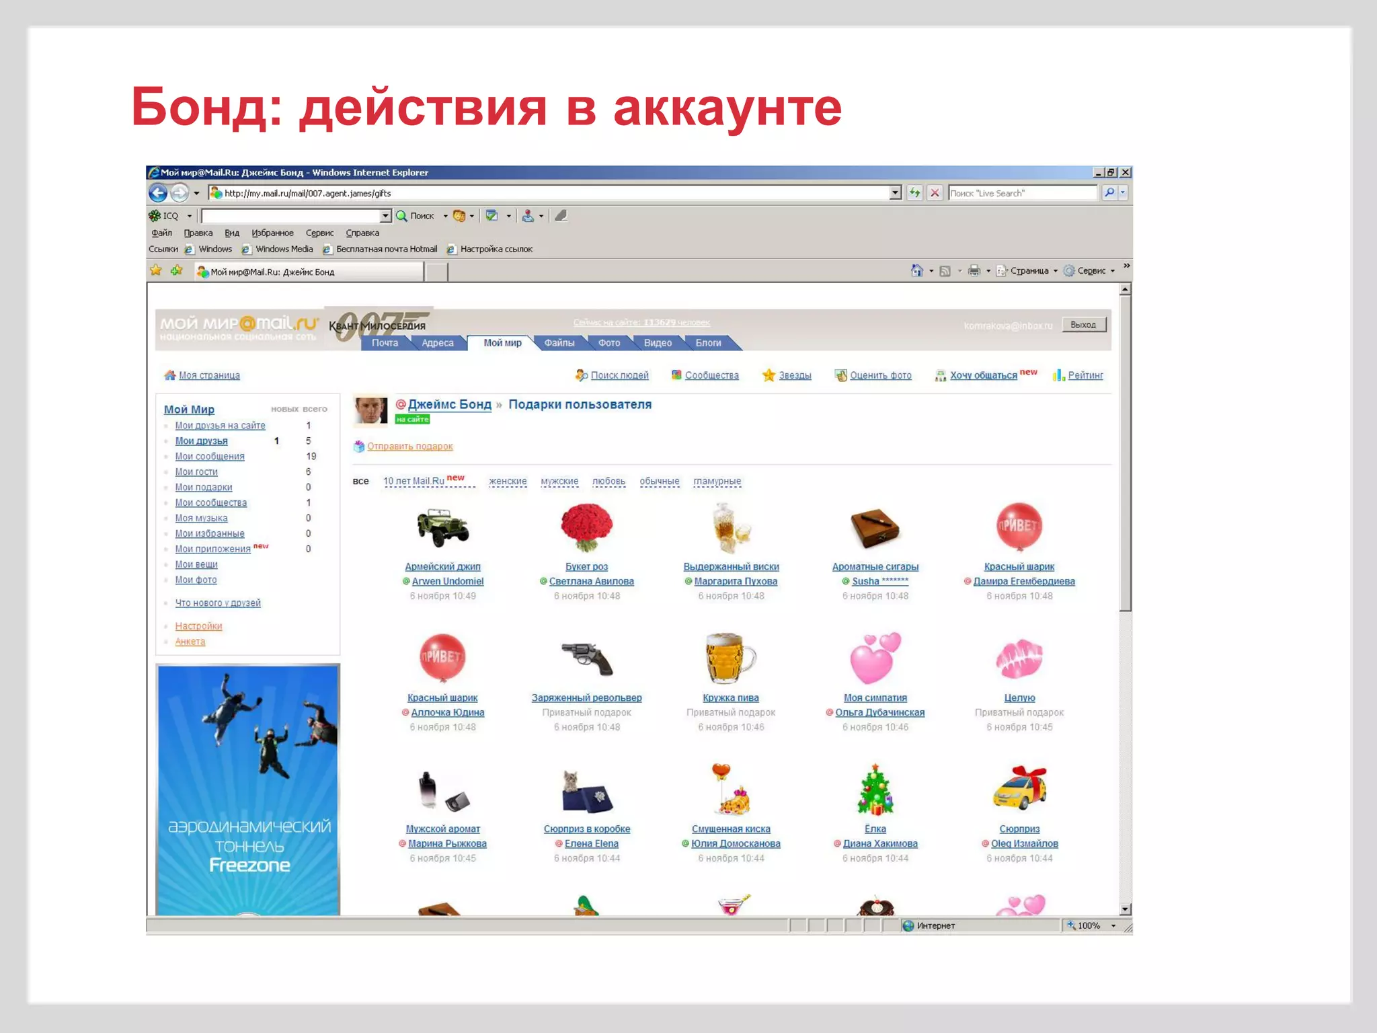Switch to the Фото site tab
The width and height of the screenshot is (1377, 1033).
609,343
